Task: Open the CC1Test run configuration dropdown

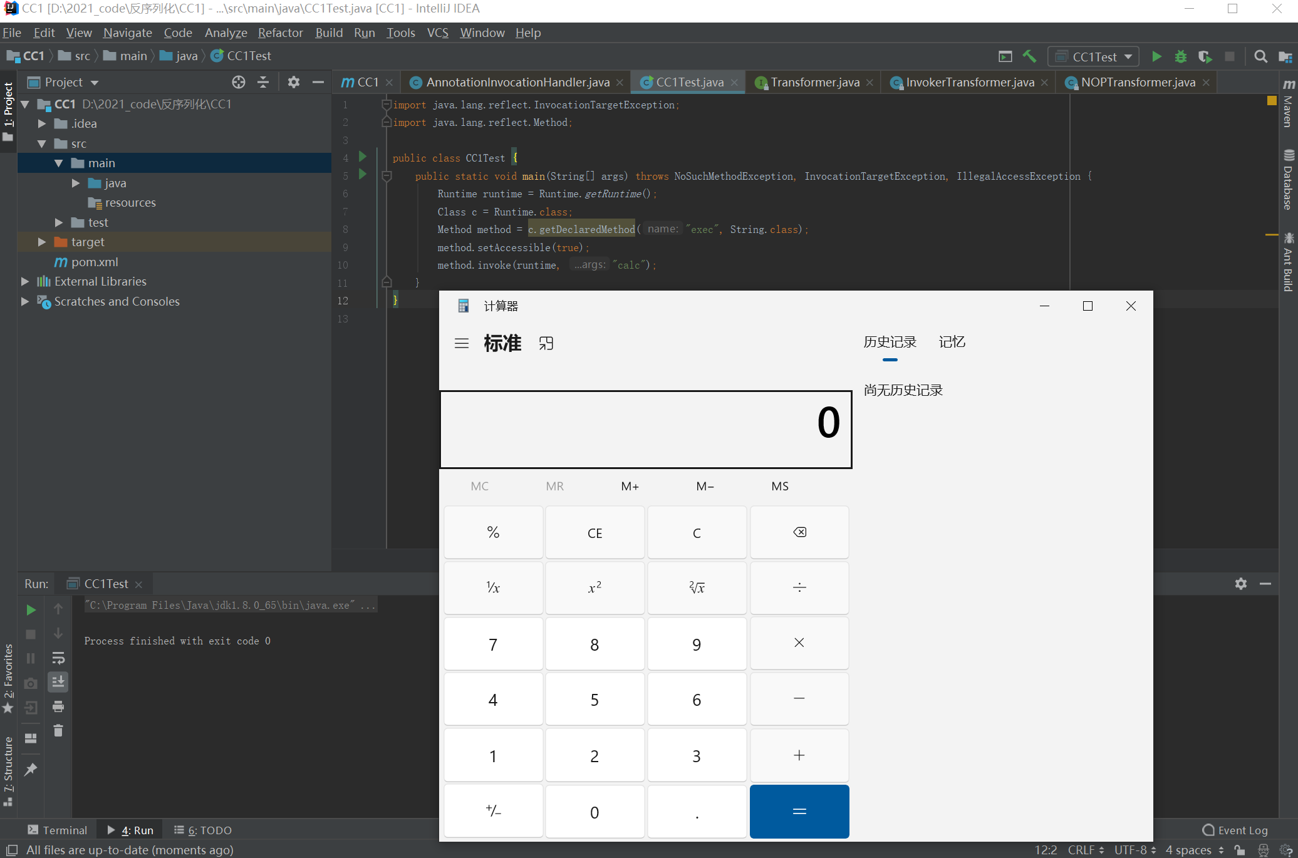Action: click(x=1094, y=56)
